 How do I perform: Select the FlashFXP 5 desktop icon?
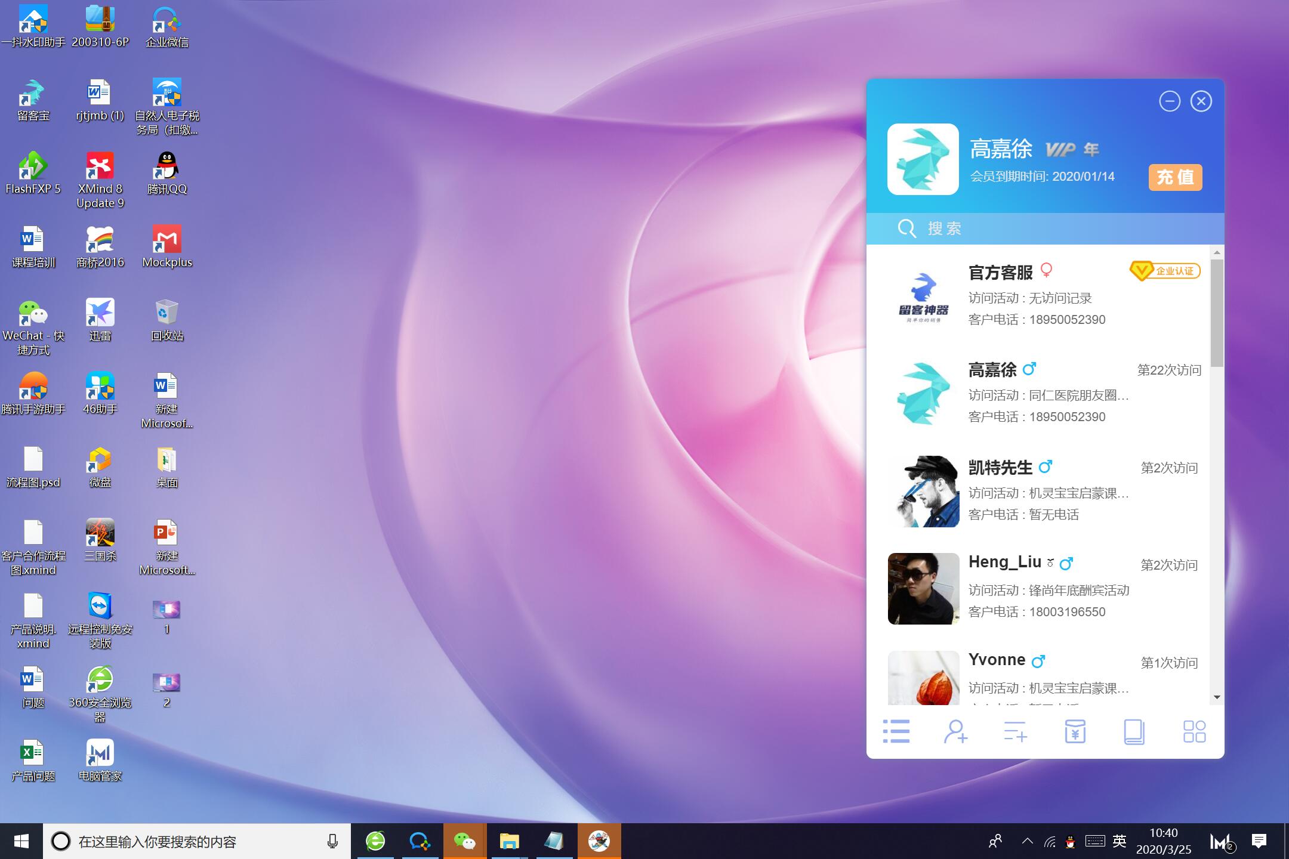click(x=33, y=174)
